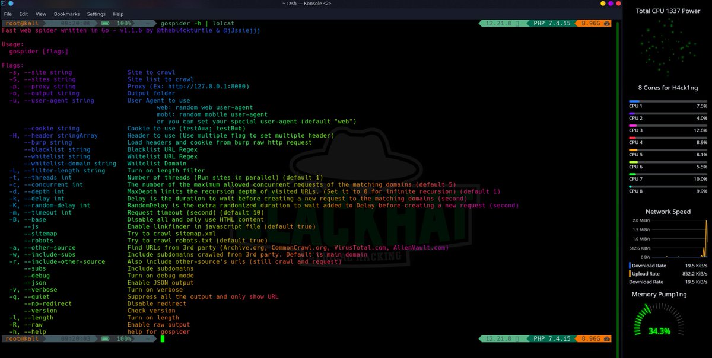Click the 'Site list to crawl' description

click(x=160, y=80)
